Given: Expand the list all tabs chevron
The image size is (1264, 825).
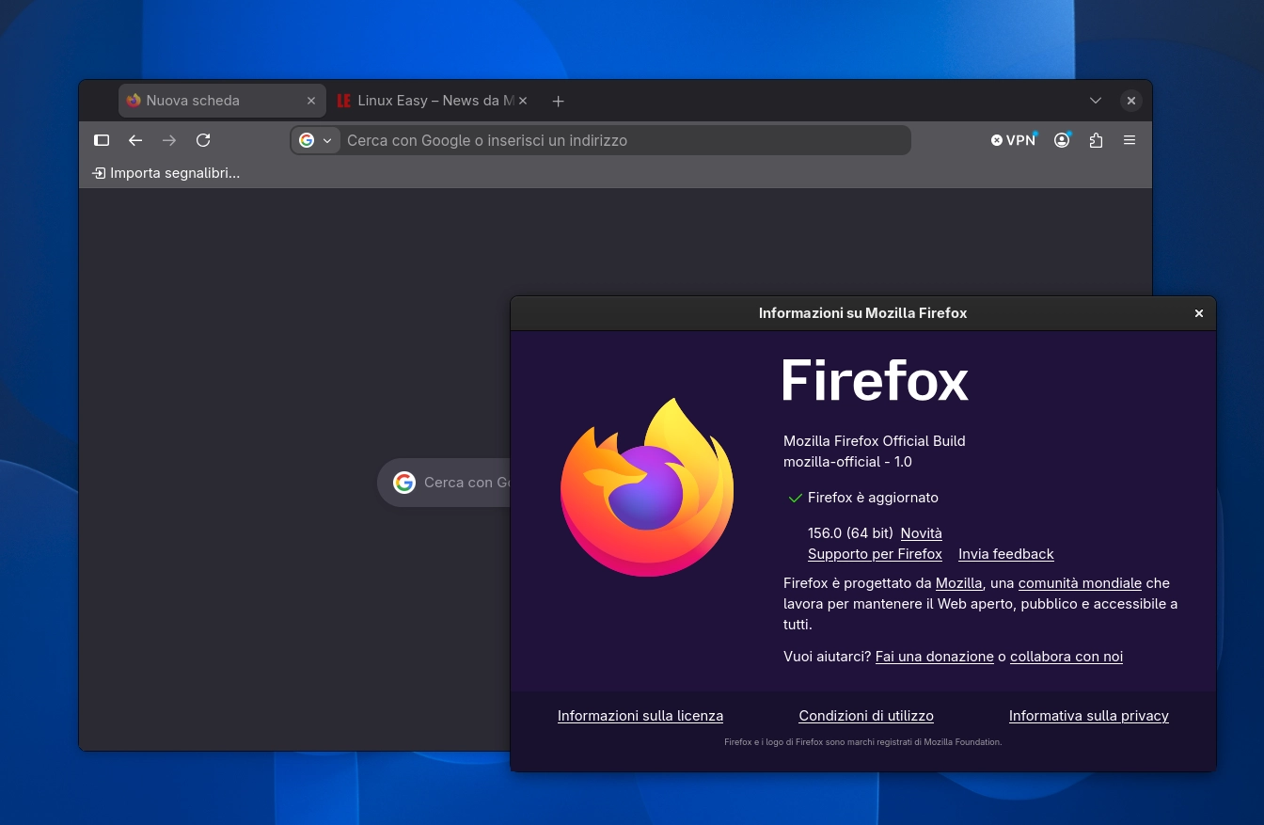Looking at the screenshot, I should [1096, 101].
